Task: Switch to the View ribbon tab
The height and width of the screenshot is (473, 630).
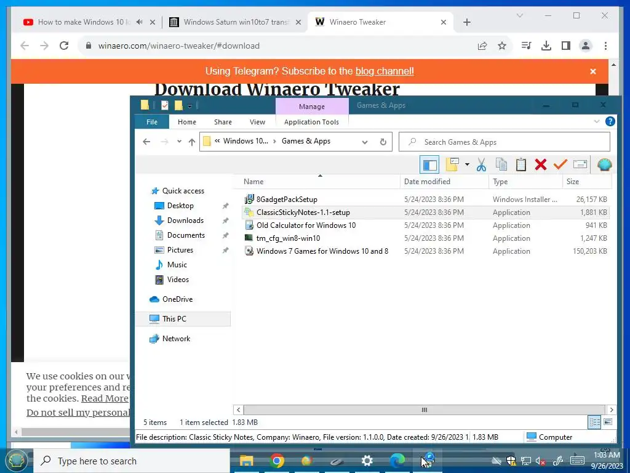Action: point(257,122)
